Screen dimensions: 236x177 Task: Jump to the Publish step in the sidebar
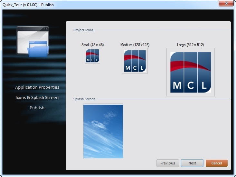click(37, 108)
